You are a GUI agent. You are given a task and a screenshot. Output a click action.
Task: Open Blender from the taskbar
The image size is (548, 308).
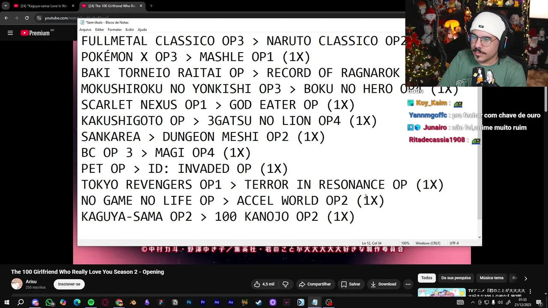(x=133, y=302)
